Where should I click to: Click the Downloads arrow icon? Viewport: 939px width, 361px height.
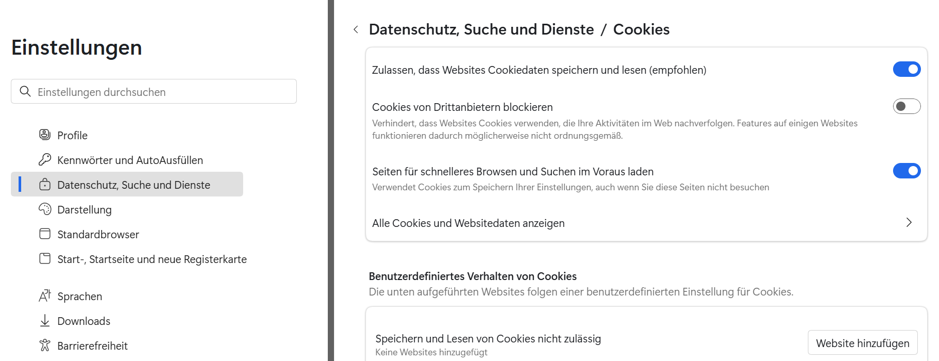[45, 321]
